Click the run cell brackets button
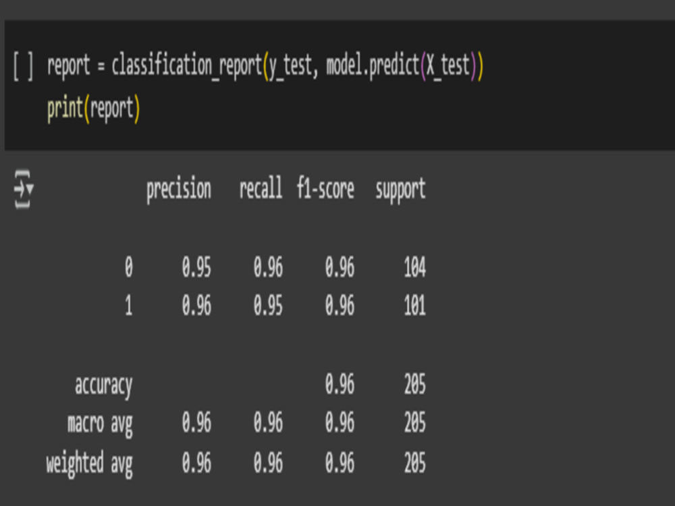675x506 pixels. (23, 66)
